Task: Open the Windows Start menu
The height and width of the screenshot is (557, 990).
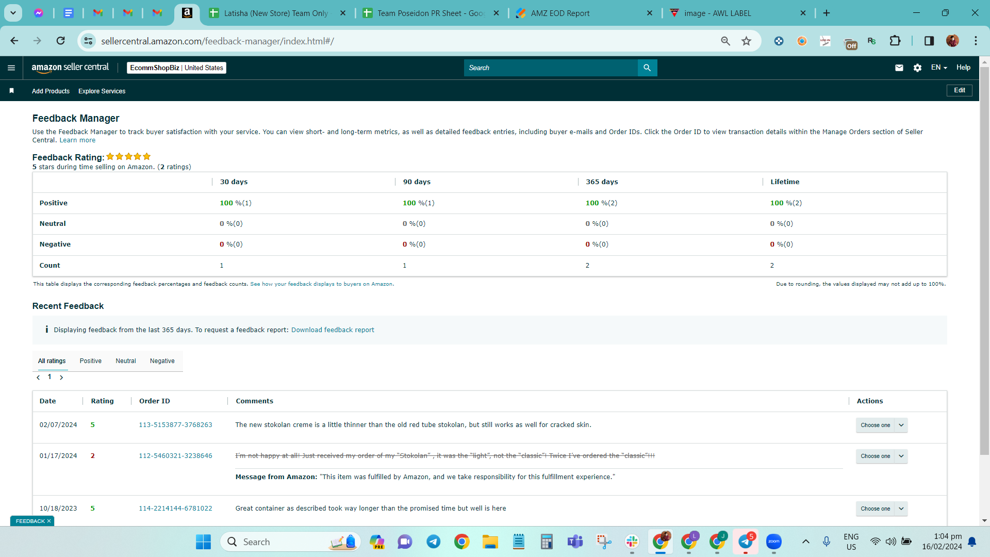Action: click(203, 542)
